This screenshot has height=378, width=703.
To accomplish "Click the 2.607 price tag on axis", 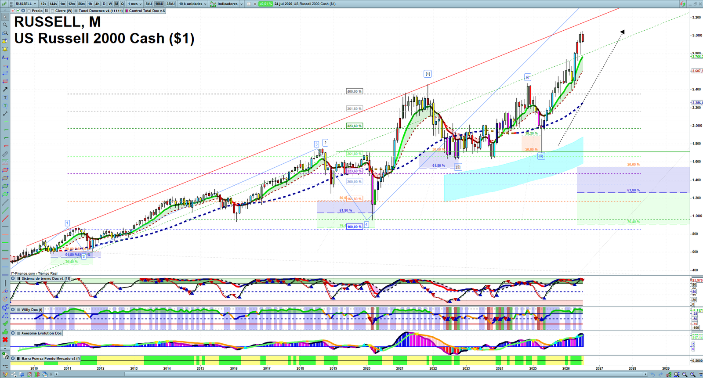I will point(697,71).
